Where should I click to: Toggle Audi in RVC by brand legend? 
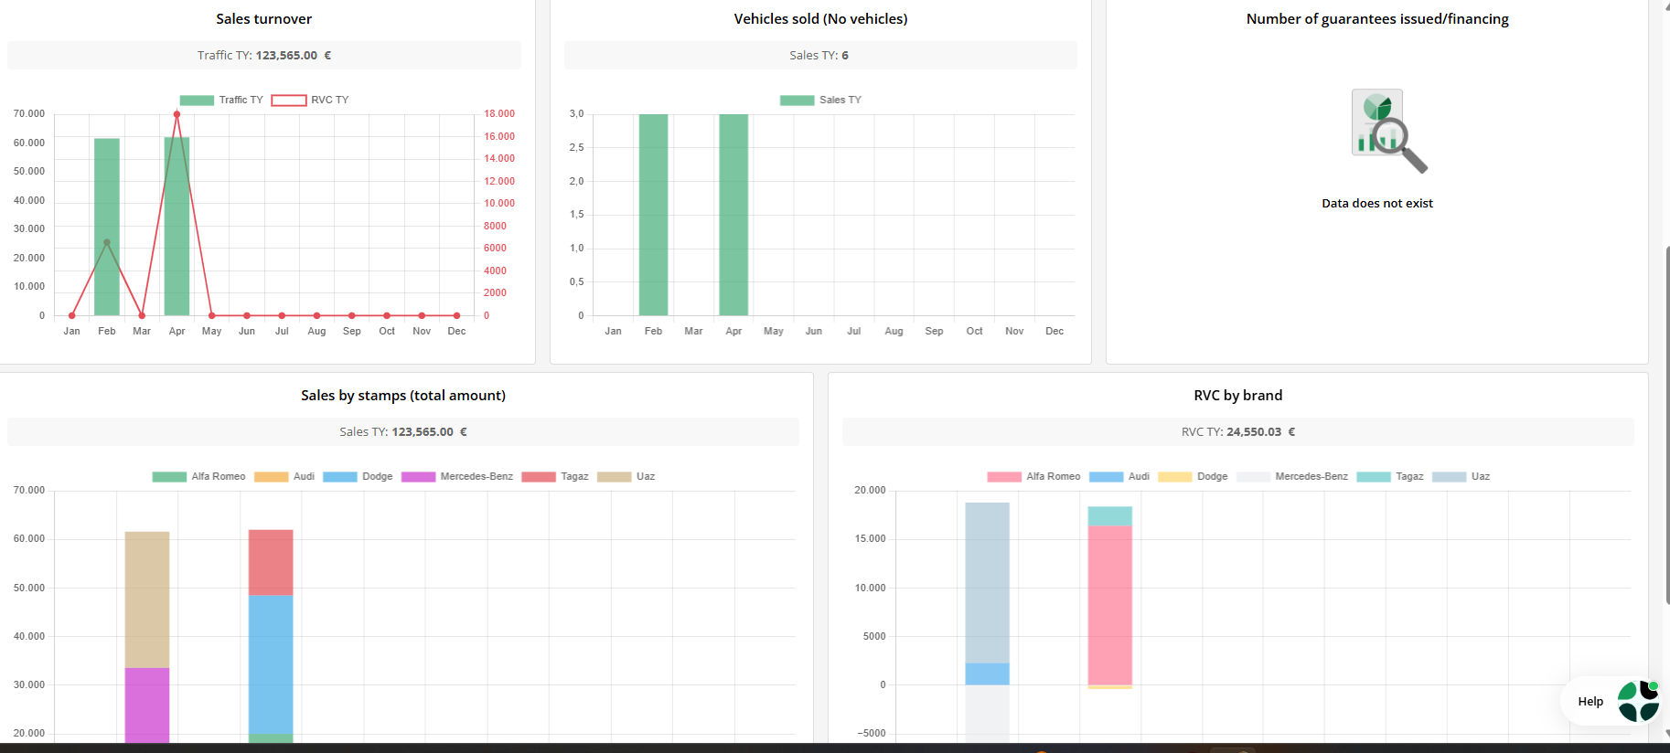pos(1119,476)
